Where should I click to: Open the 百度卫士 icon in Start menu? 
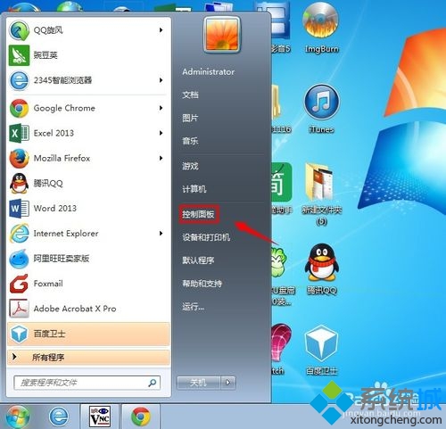coord(19,334)
